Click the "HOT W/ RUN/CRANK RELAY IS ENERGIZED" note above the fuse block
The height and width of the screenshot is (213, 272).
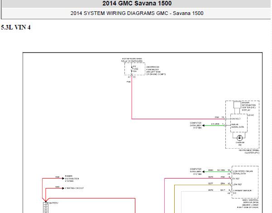(132, 60)
